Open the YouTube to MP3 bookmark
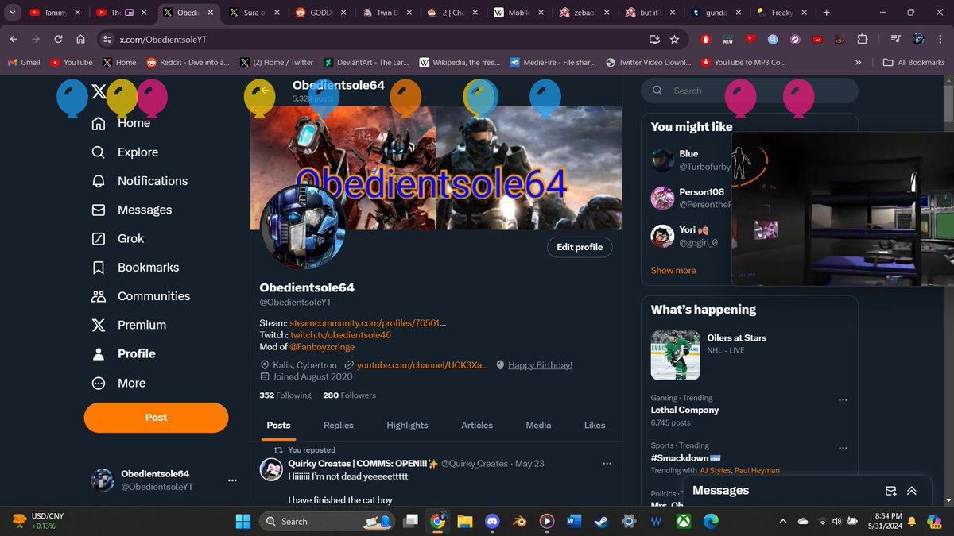Viewport: 954px width, 536px height. point(743,62)
